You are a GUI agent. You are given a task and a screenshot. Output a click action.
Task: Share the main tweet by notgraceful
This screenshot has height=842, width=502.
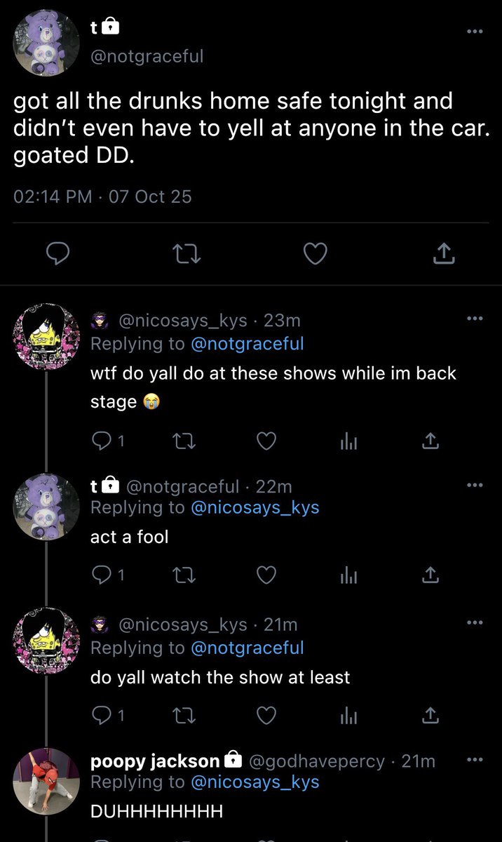coord(445,254)
